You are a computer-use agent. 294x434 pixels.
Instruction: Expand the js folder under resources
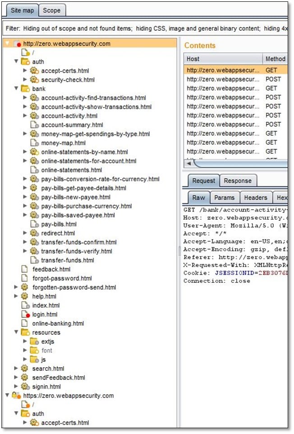pyautogui.click(x=25, y=360)
